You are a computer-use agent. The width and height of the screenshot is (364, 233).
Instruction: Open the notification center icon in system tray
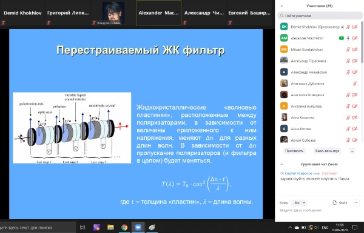pyautogui.click(x=355, y=227)
